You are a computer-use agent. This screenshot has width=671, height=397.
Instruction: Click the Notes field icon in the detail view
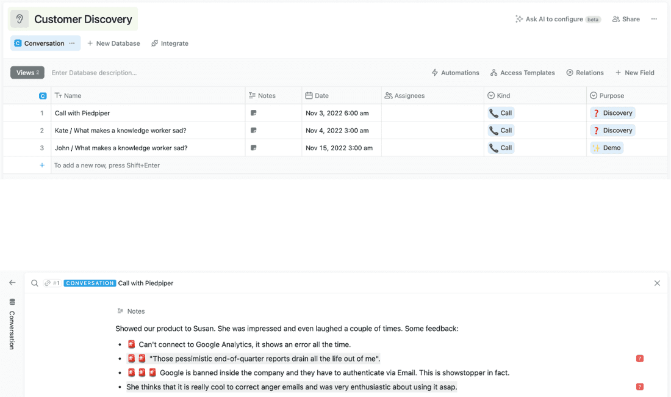click(121, 311)
